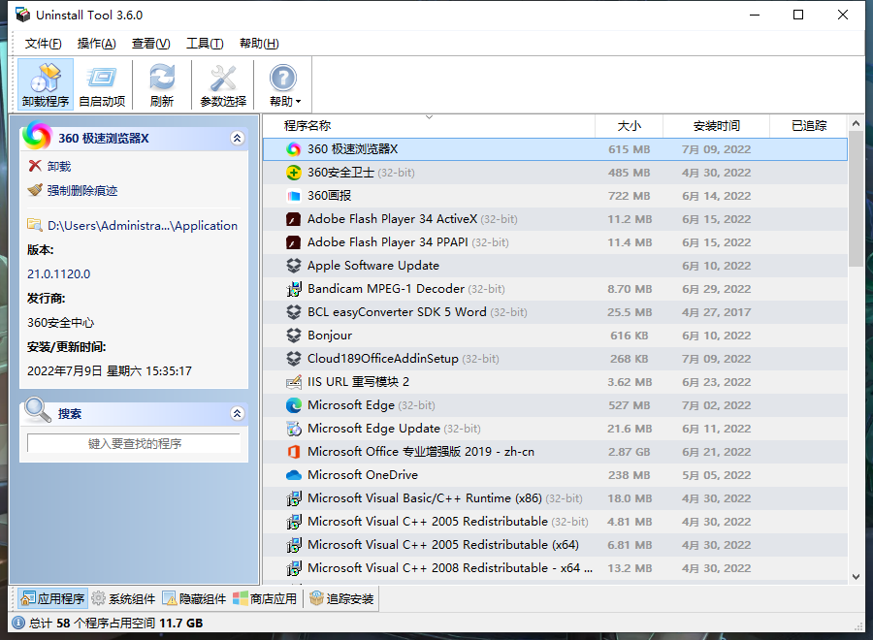Viewport: 873px width, 640px height.
Task: Collapse the 搜索 panel chevron
Action: point(237,414)
